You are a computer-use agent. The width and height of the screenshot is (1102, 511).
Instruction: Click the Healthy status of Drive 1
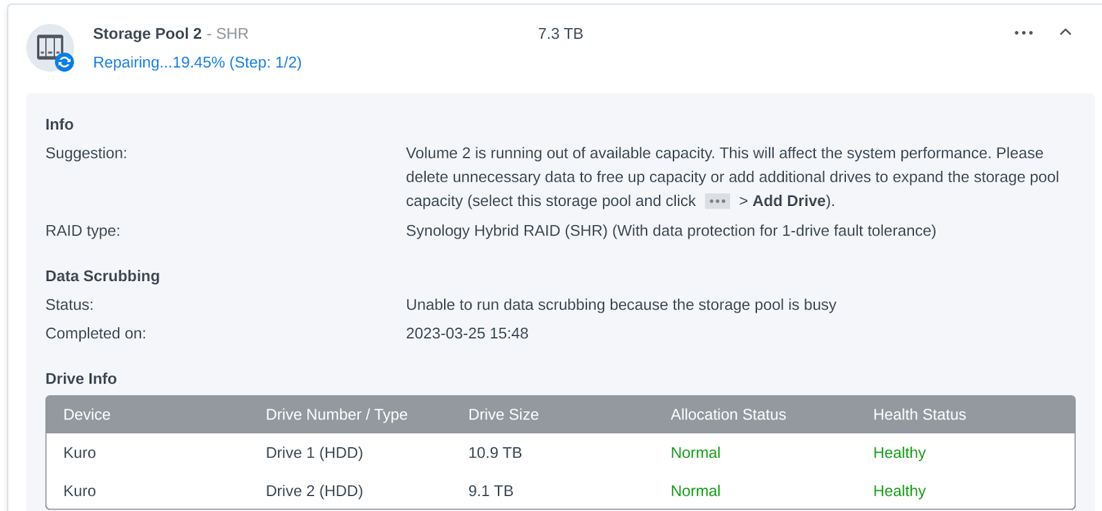[x=900, y=453]
